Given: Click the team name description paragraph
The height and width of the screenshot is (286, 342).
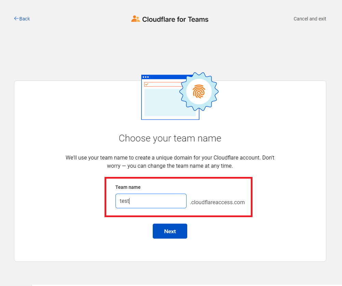Looking at the screenshot, I should [170, 162].
